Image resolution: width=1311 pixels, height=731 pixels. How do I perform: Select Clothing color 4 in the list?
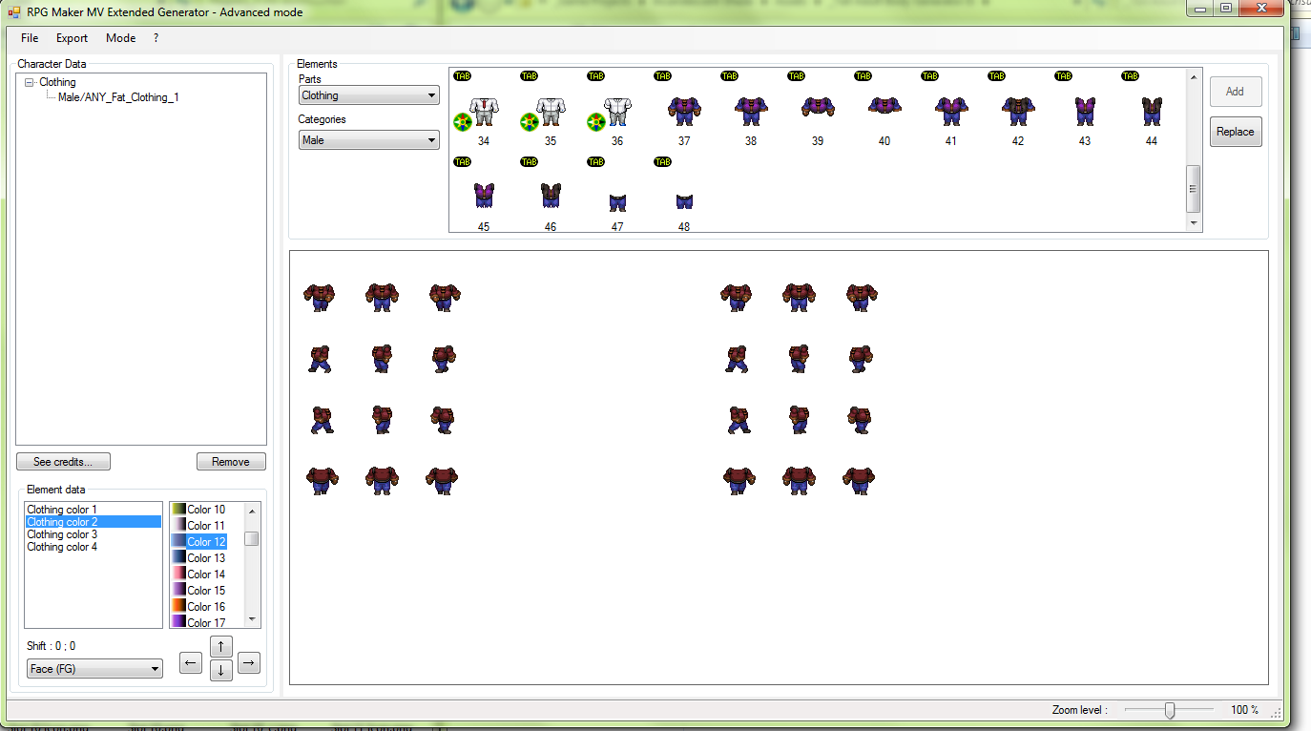tap(94, 547)
